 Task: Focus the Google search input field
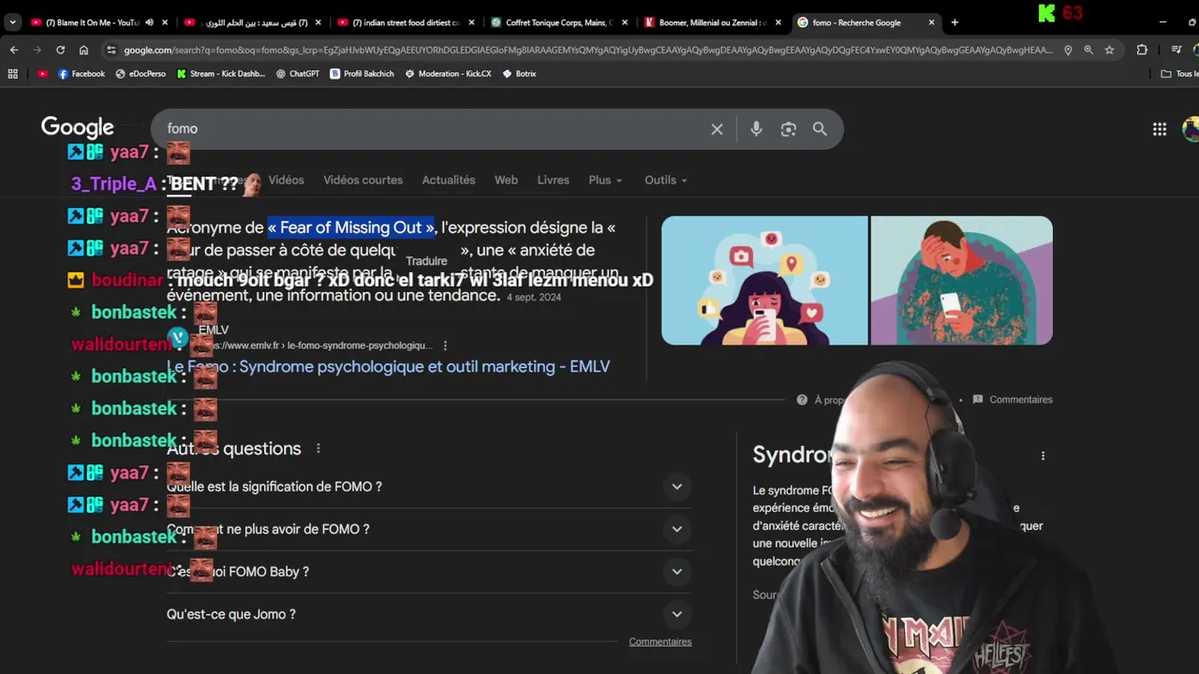click(x=431, y=129)
